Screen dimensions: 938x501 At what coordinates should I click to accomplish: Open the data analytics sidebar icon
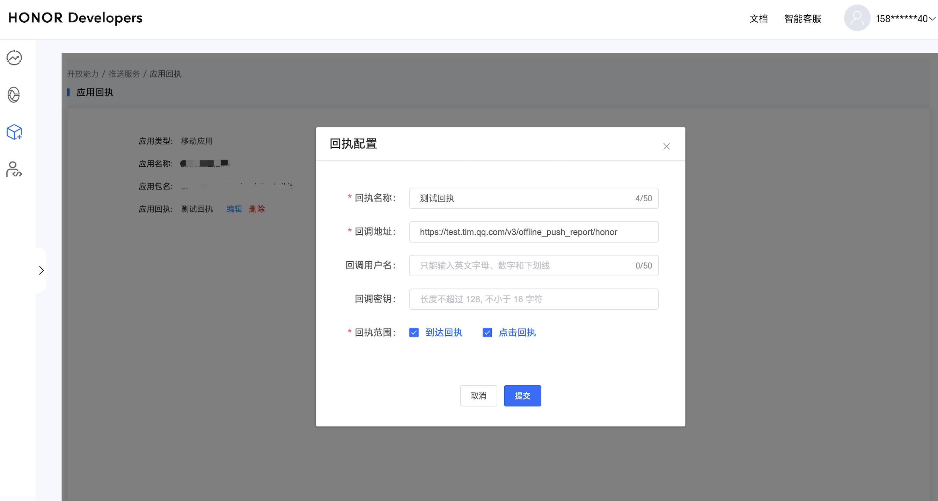(x=14, y=58)
